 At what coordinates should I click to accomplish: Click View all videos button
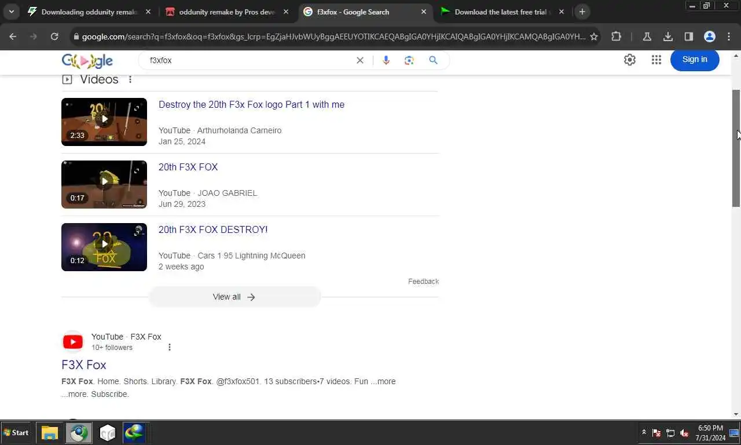tap(234, 297)
